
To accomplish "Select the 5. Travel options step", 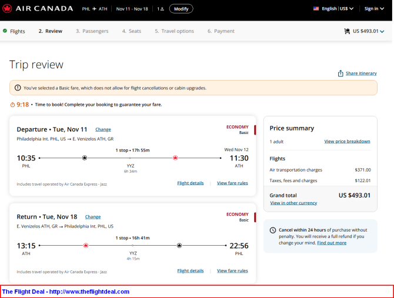I will tap(174, 31).
